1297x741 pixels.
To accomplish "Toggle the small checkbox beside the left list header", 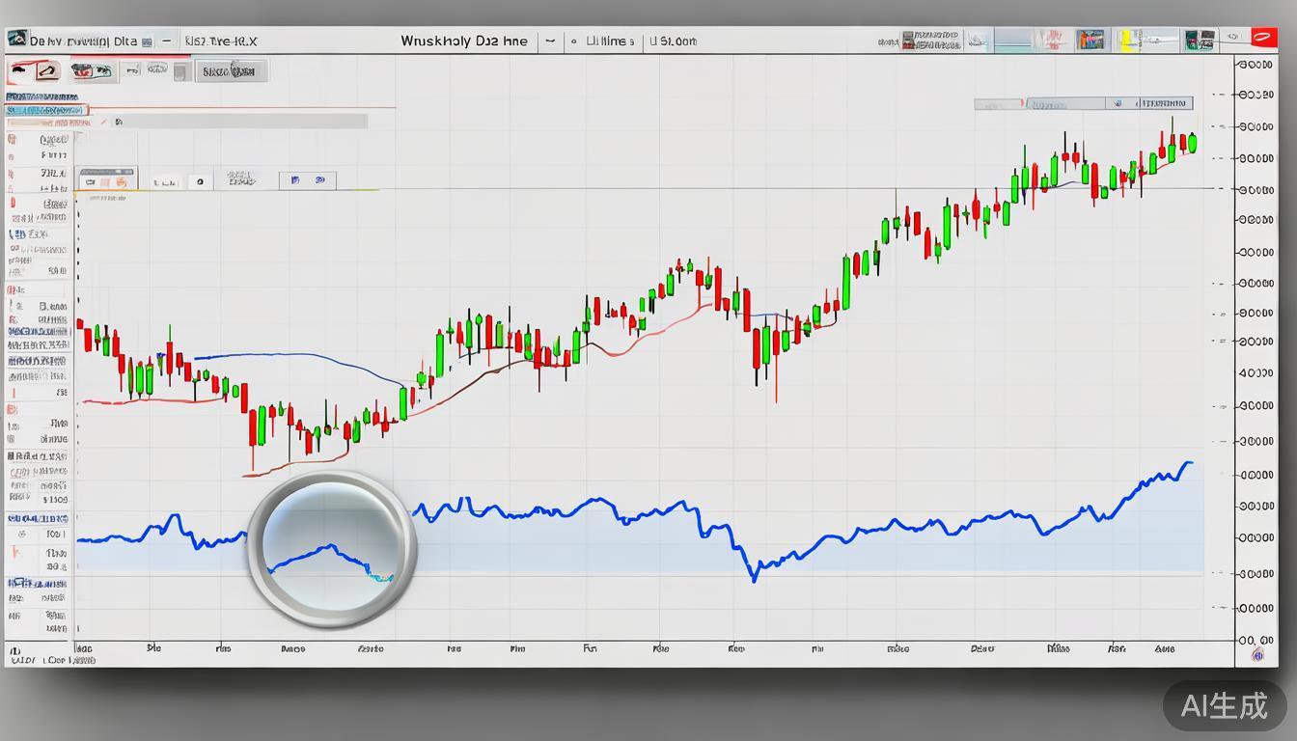I will (118, 123).
